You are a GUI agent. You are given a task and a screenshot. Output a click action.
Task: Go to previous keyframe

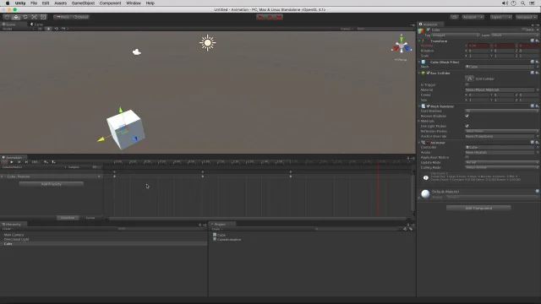tap(19, 162)
